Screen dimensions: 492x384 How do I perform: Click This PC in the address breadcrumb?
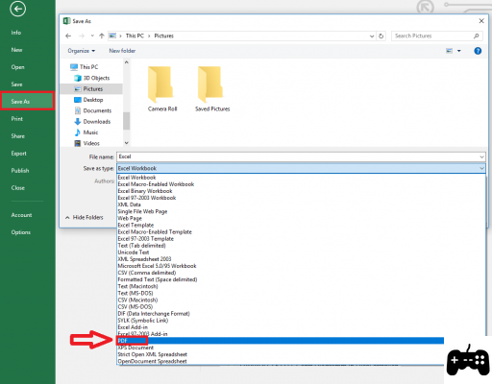pos(135,36)
